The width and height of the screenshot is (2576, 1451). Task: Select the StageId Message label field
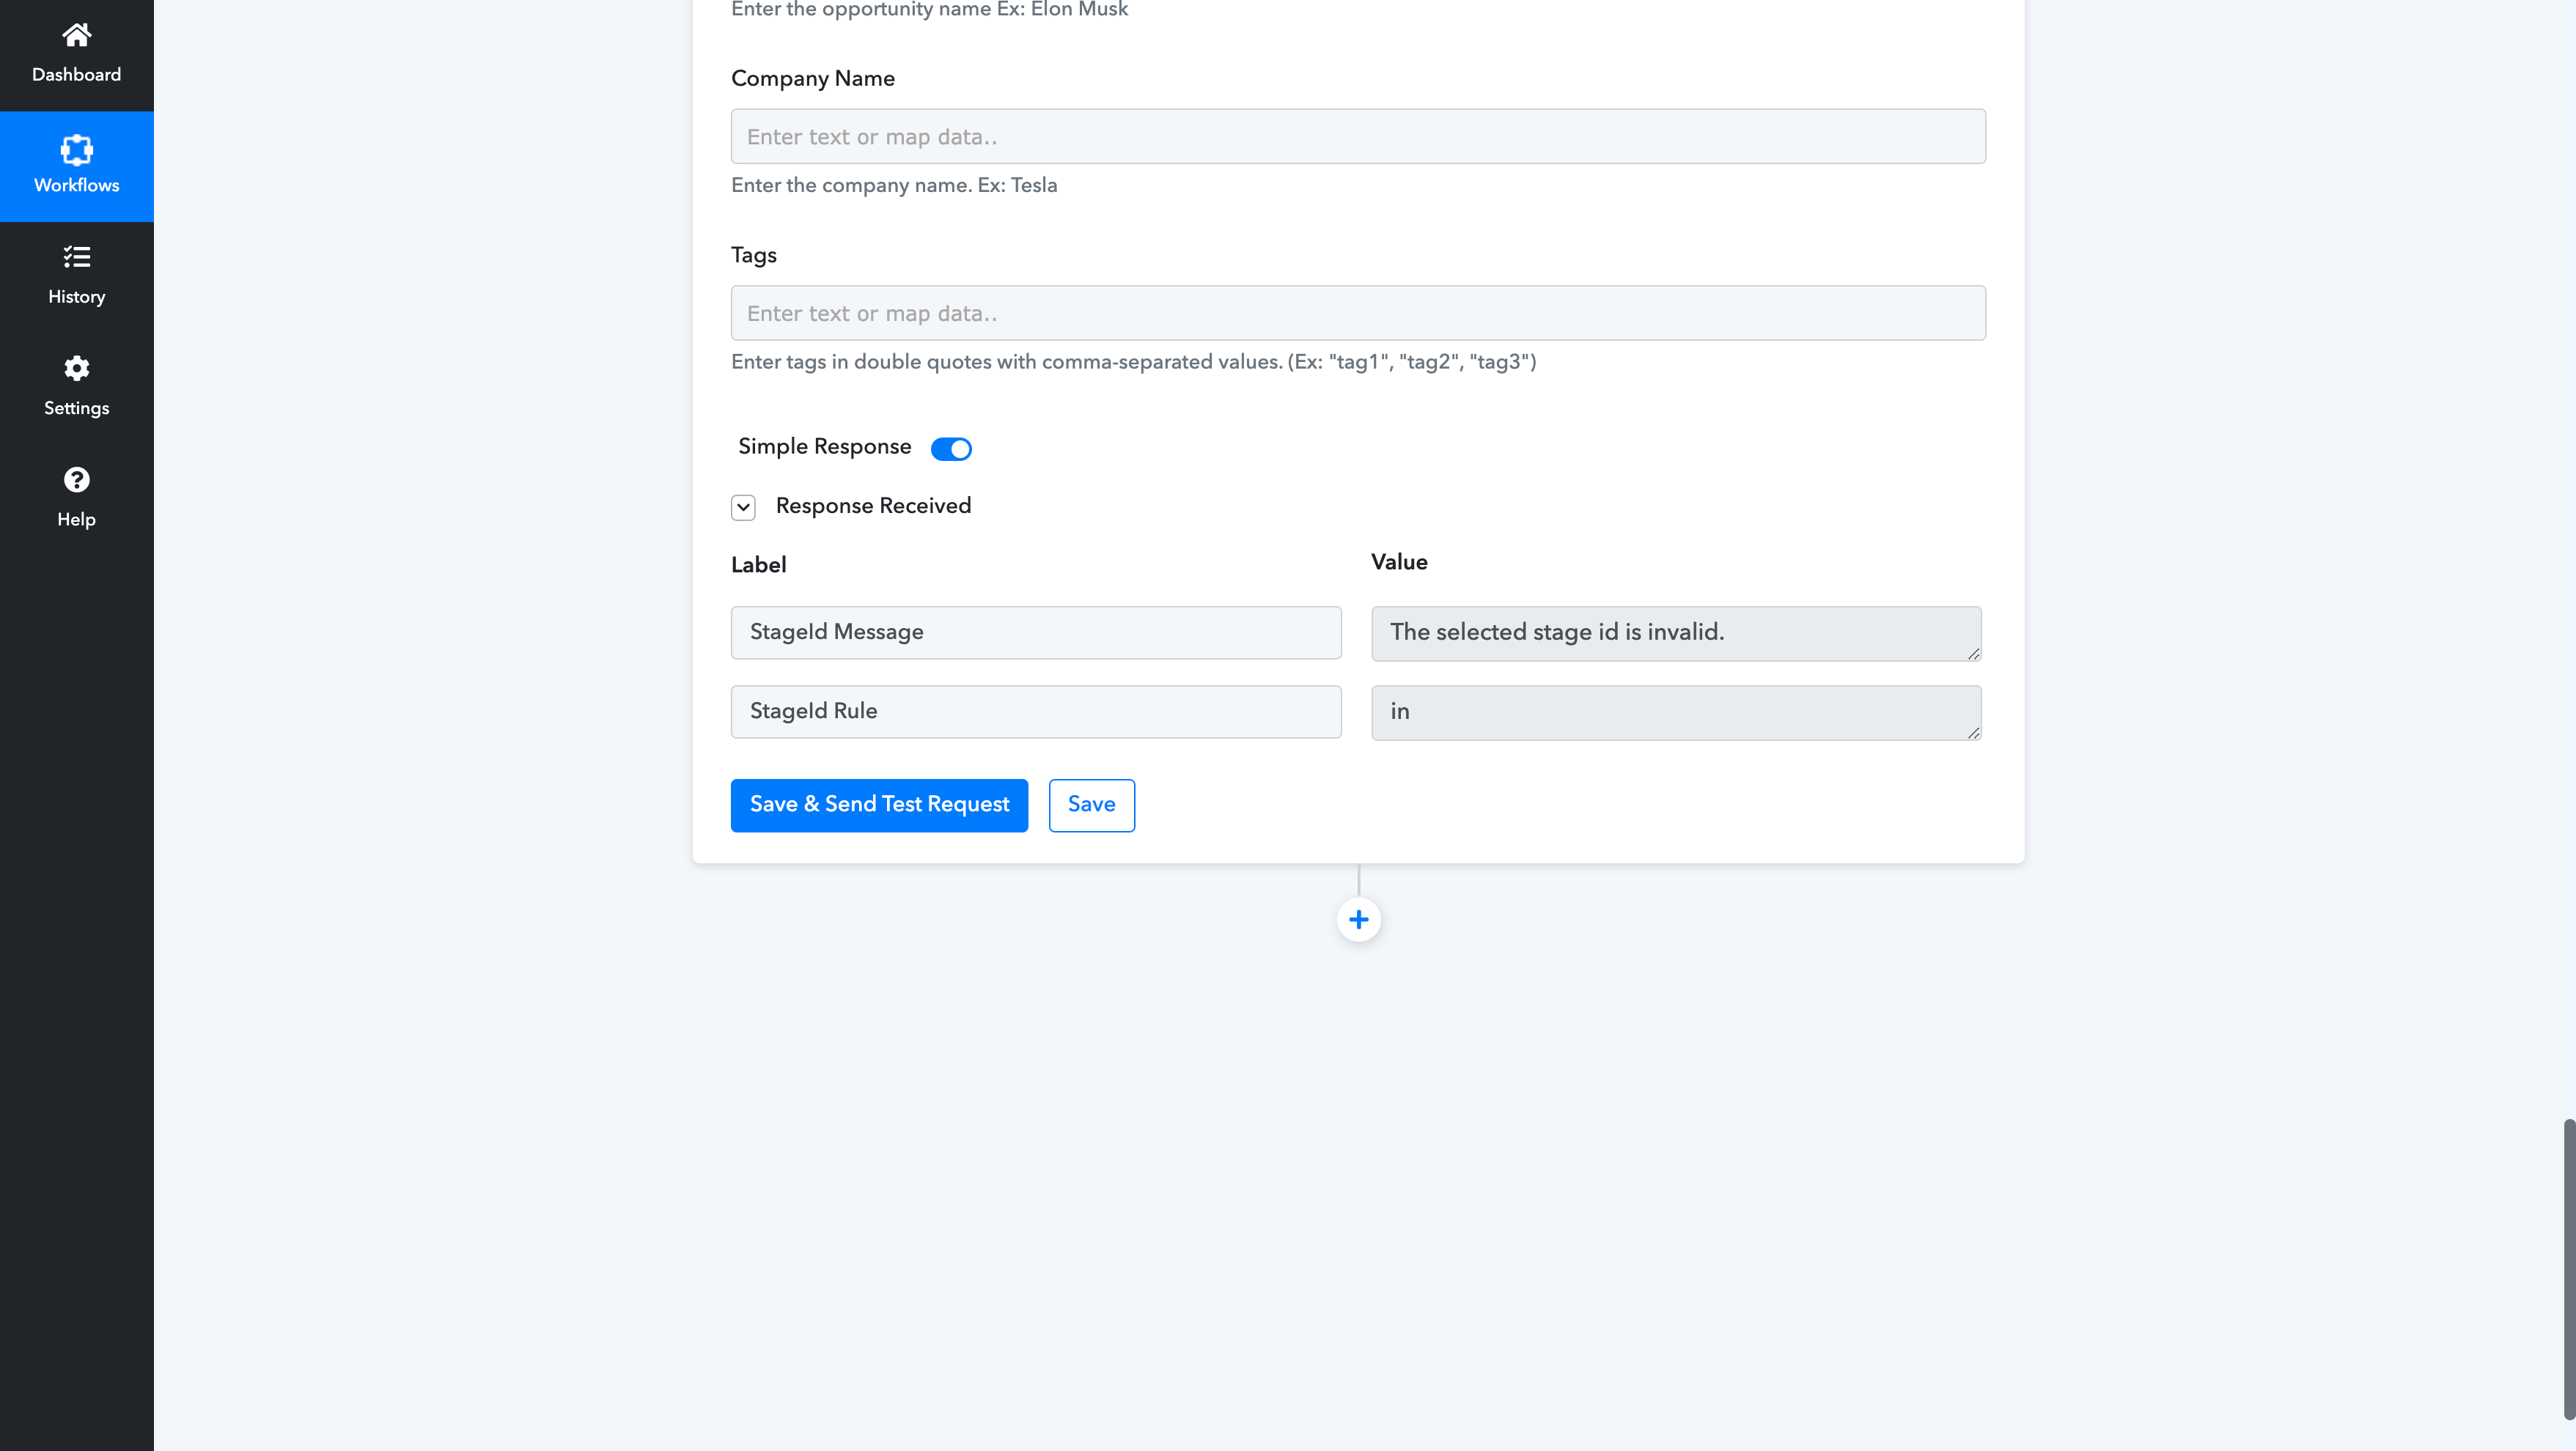pos(1036,632)
